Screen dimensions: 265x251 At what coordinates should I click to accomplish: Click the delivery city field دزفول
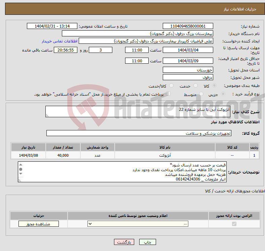[x=188, y=77]
